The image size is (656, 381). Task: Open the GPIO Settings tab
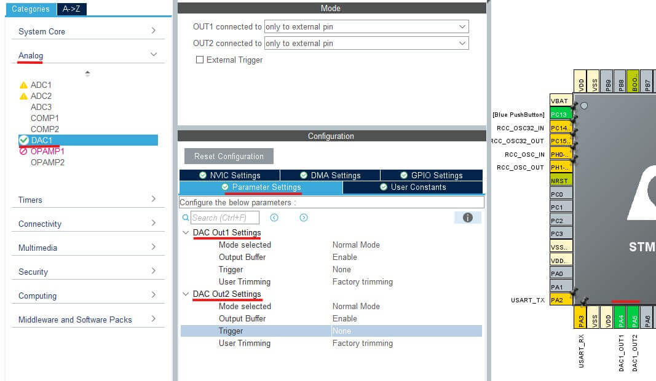(x=431, y=175)
